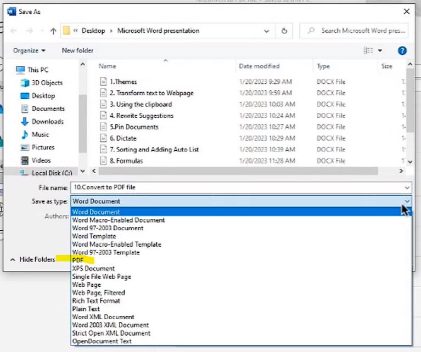Select file 3. Using the clipboard
Viewport: 421px width, 352px height.
(136, 104)
